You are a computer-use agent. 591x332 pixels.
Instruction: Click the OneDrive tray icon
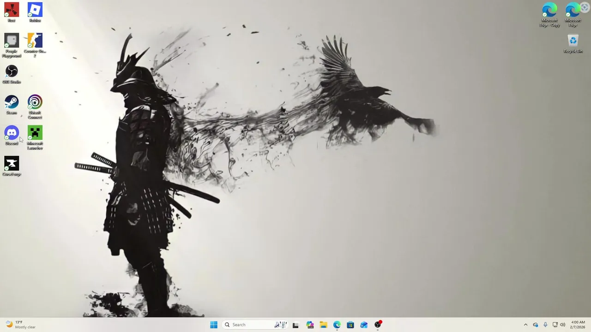coord(536,325)
